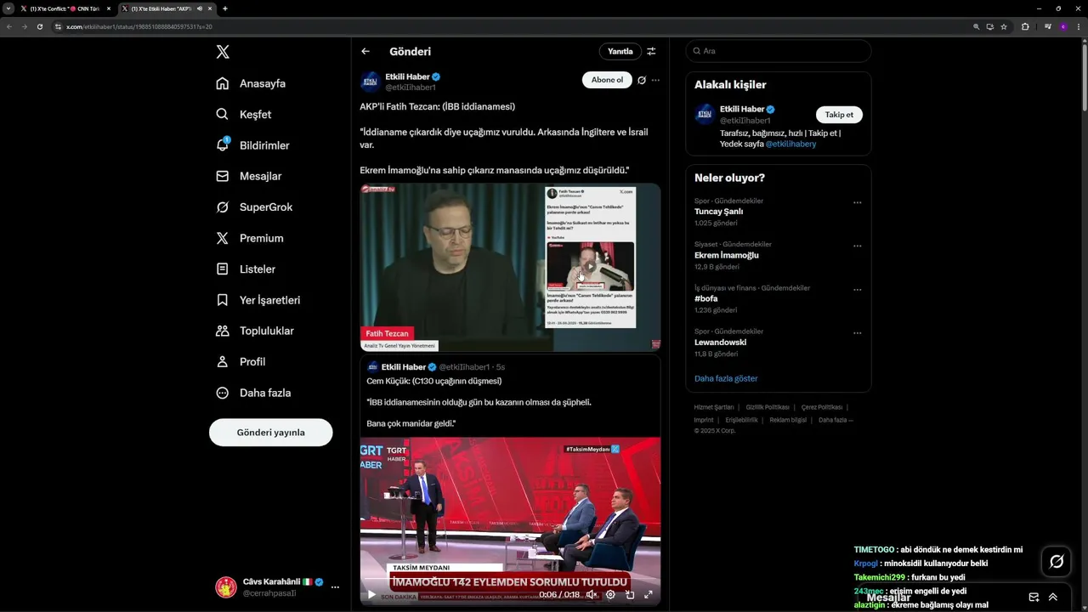The width and height of the screenshot is (1088, 612).
Task: Open Çerez Politikası footer link
Action: 821,407
